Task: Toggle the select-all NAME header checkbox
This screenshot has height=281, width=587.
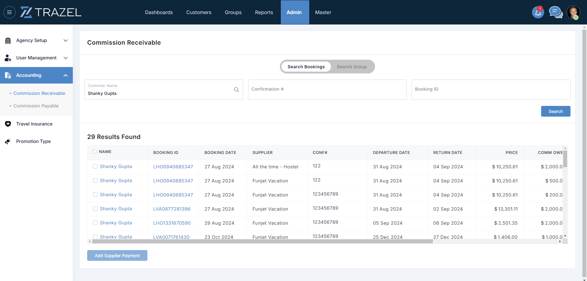Action: pos(95,152)
